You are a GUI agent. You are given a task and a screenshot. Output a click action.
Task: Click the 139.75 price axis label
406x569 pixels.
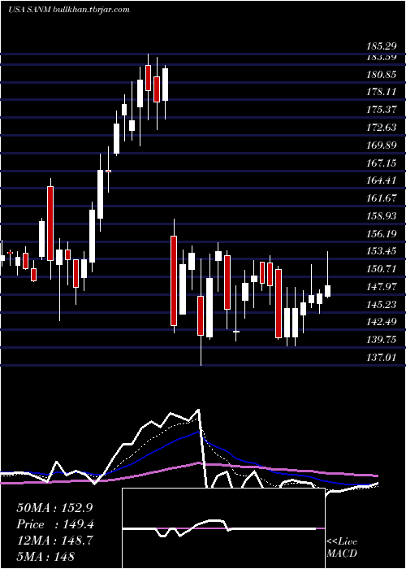tap(382, 340)
